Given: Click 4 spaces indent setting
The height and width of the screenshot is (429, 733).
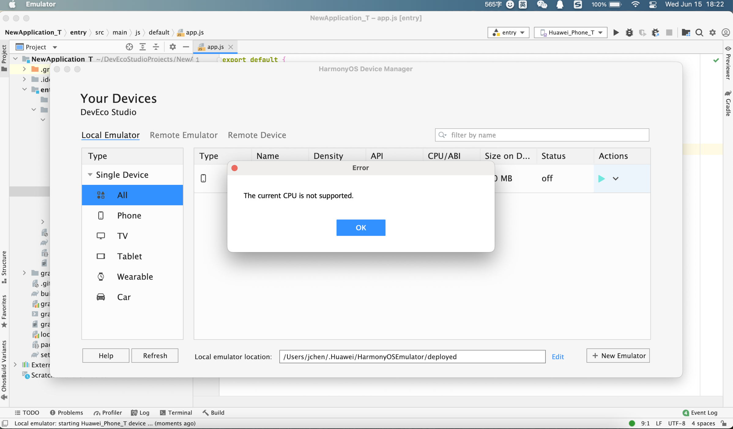Looking at the screenshot, I should [x=703, y=423].
